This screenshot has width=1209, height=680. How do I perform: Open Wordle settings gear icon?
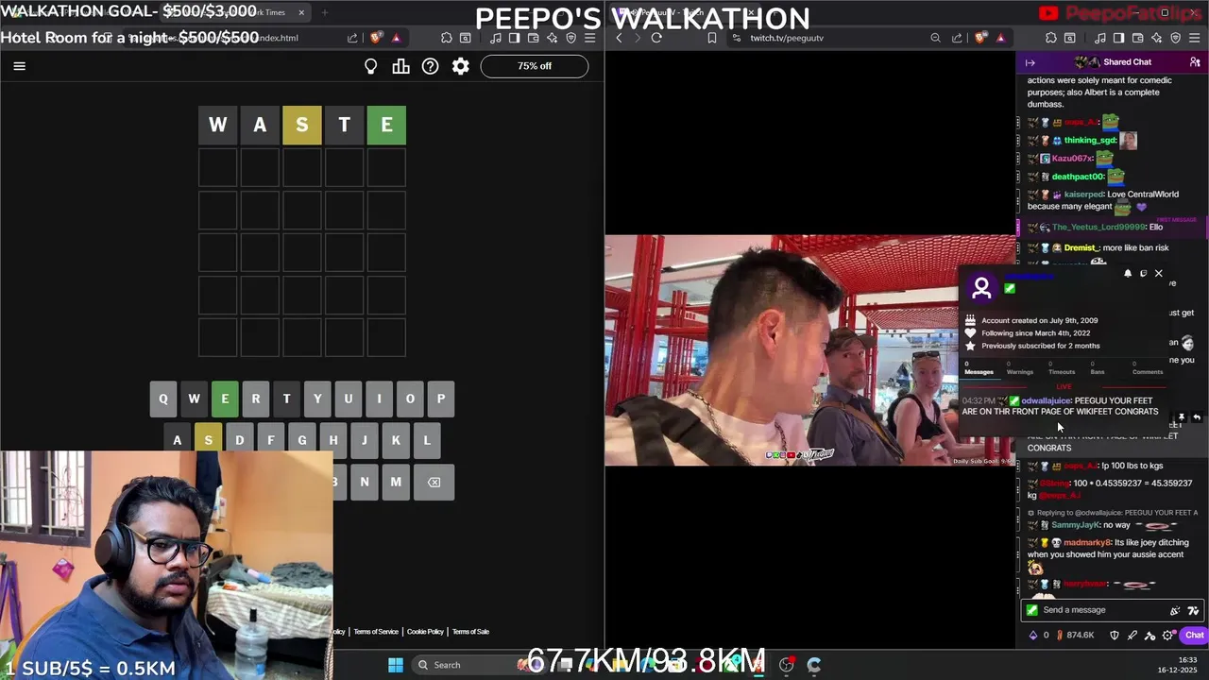(461, 66)
